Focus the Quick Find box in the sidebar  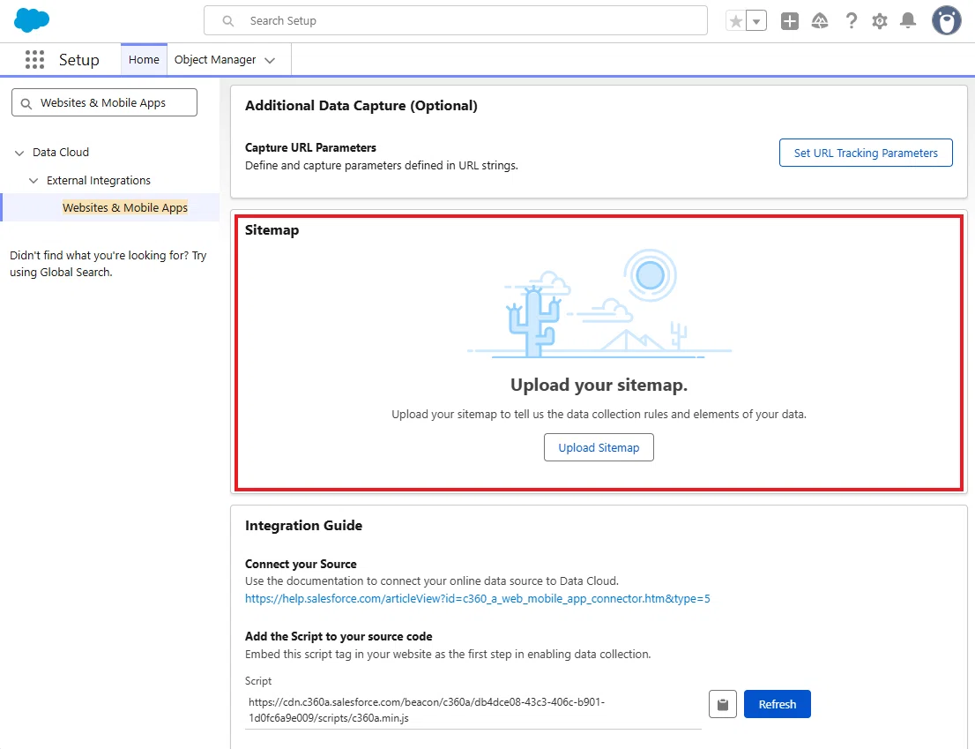click(104, 102)
